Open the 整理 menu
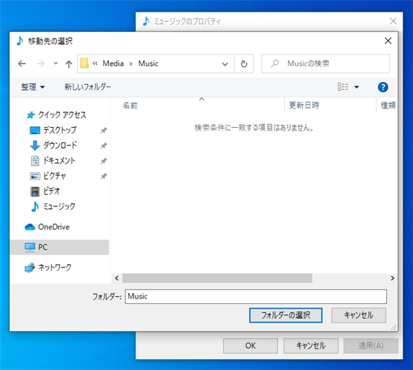Screen dimensions: 413x370 tap(32, 87)
